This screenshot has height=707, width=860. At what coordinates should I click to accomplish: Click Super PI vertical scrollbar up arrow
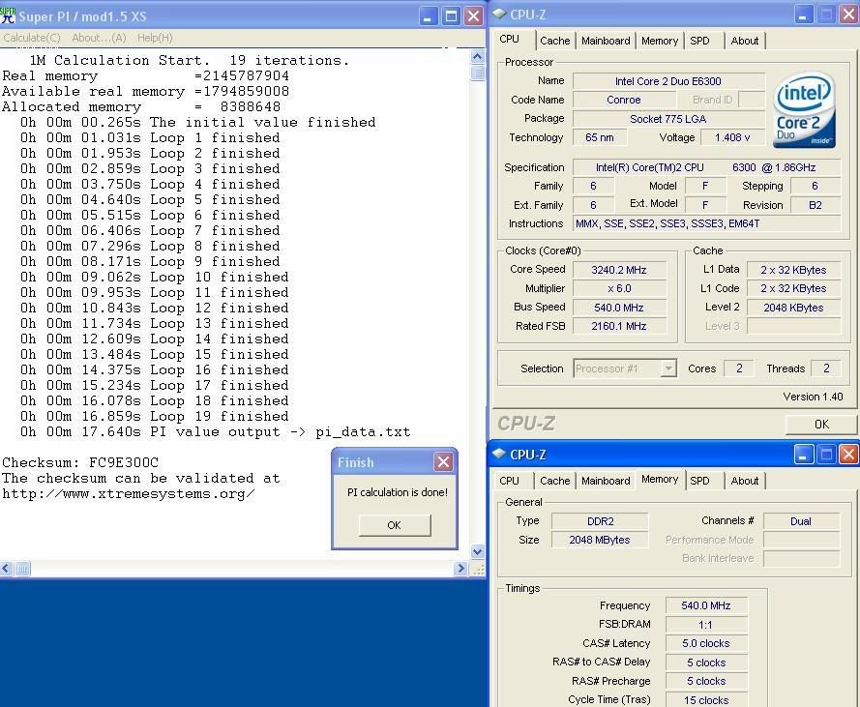pos(477,56)
